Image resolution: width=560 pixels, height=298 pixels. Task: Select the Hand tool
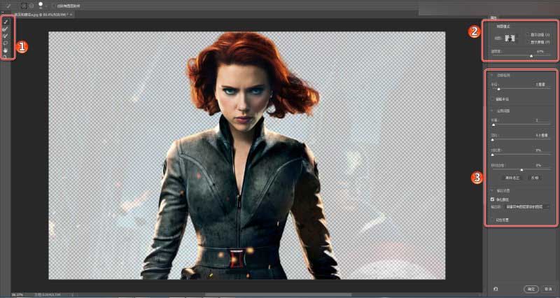click(6, 50)
